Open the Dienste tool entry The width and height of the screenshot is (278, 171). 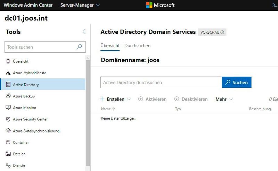43,165
